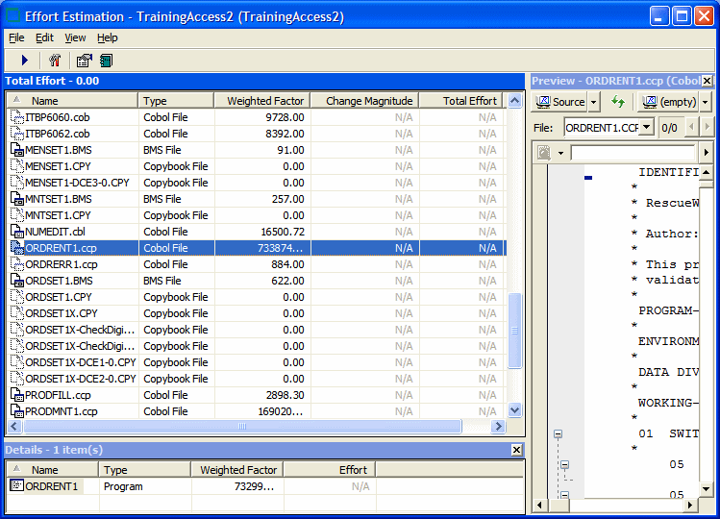The width and height of the screenshot is (720, 519).
Task: Open the Source view dropdown arrow
Action: pos(593,102)
